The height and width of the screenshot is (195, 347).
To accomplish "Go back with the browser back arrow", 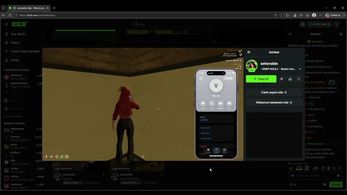I will tap(4, 15).
